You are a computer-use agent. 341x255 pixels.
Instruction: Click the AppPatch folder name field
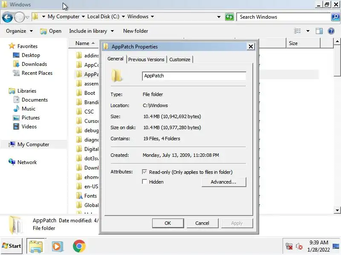[194, 76]
